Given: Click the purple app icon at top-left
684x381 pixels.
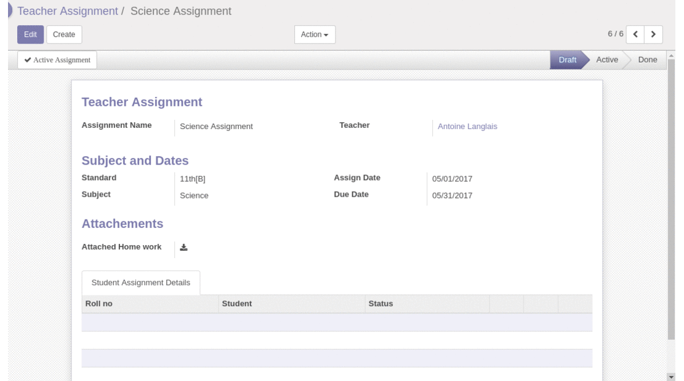Looking at the screenshot, I should (10, 10).
